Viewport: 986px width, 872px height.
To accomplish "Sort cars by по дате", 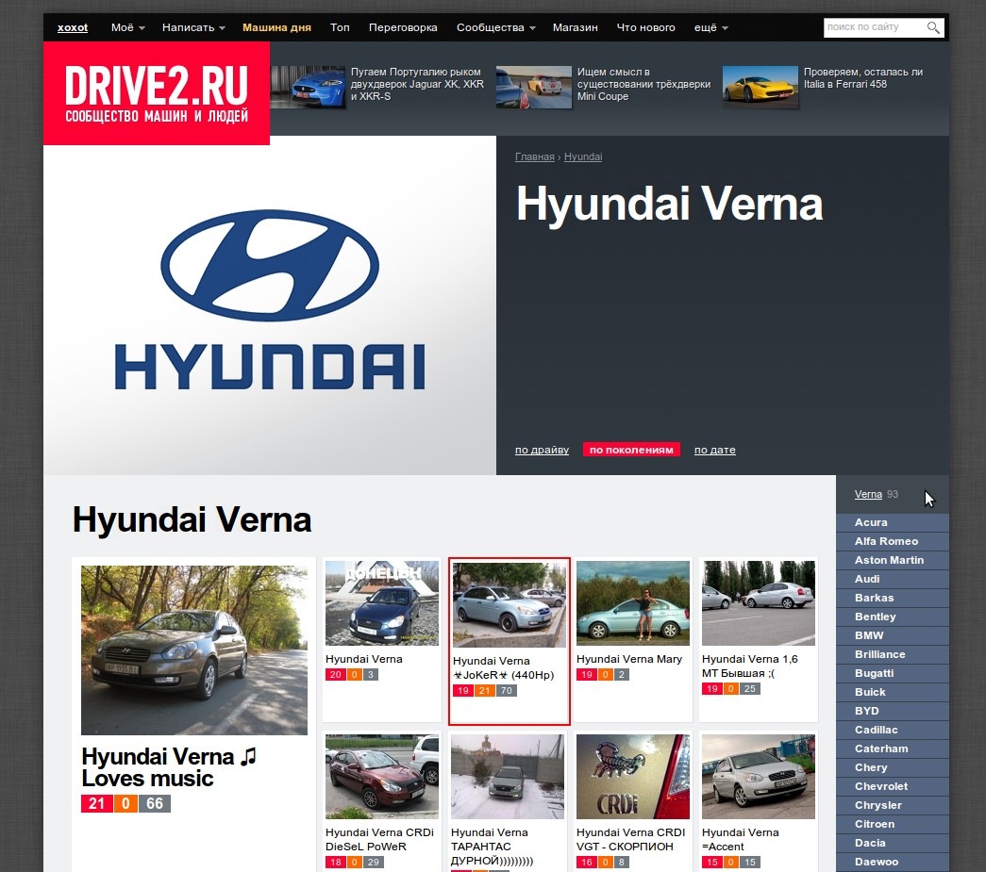I will (x=714, y=450).
